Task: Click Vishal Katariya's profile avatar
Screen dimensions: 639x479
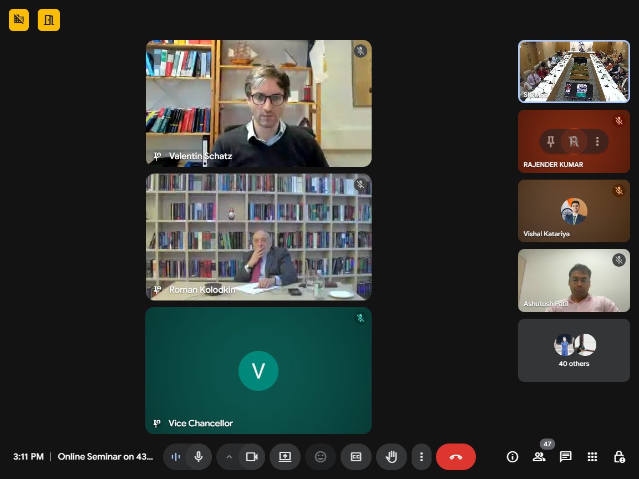Action: [x=574, y=211]
